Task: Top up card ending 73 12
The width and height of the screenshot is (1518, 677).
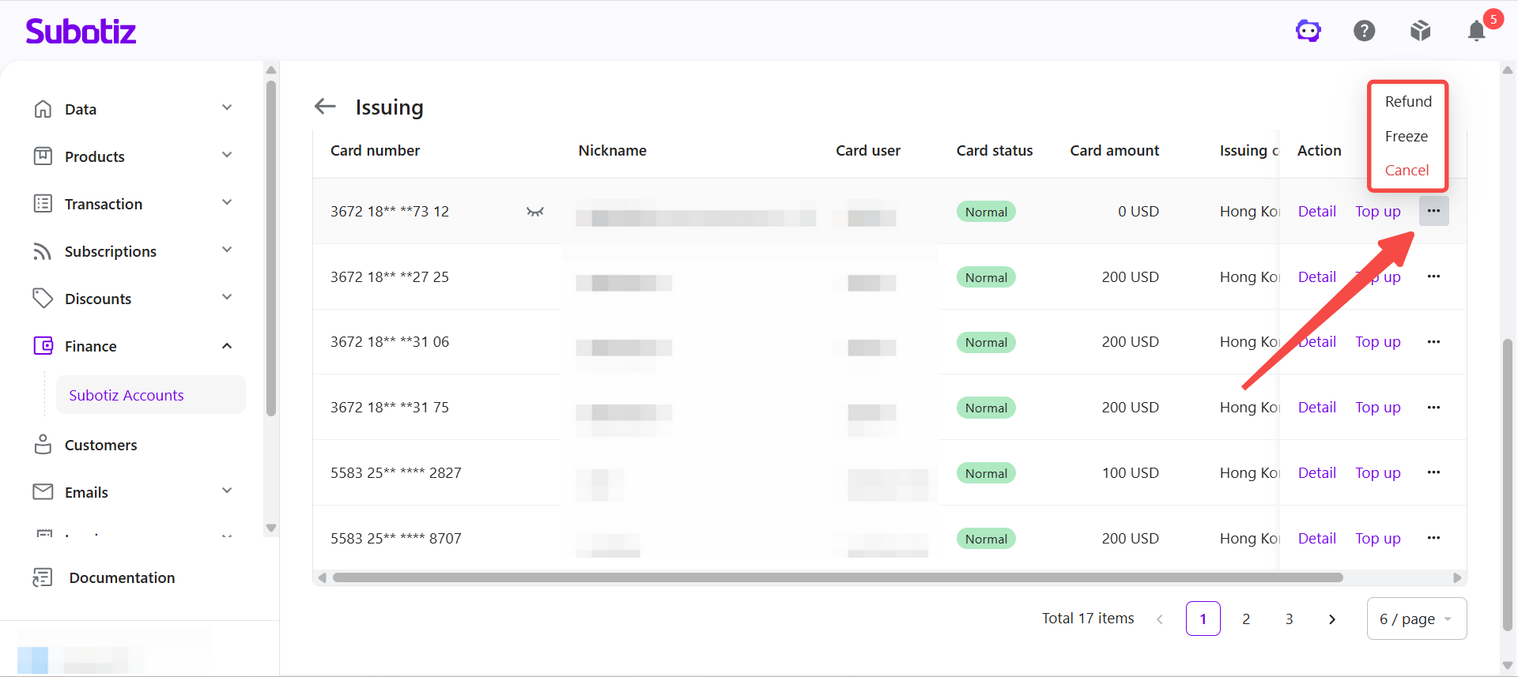Action: coord(1378,211)
